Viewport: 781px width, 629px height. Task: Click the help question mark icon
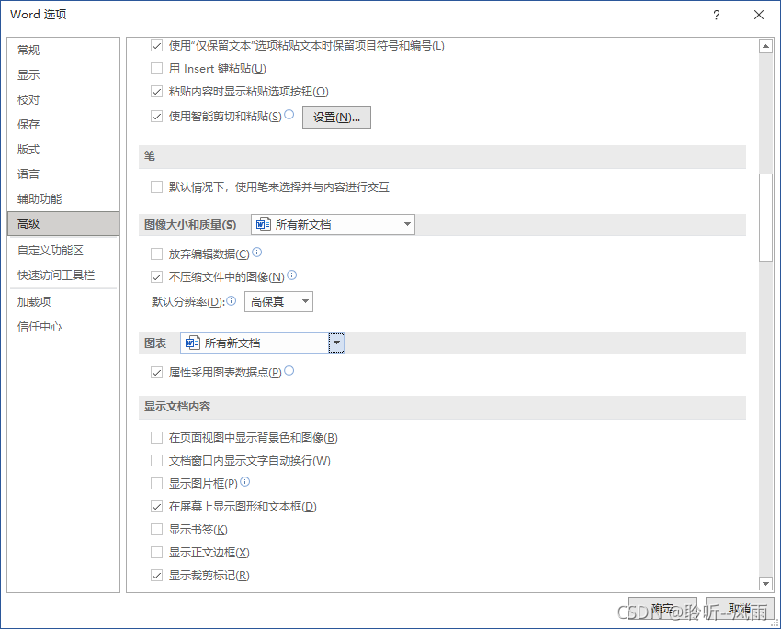pos(717,15)
